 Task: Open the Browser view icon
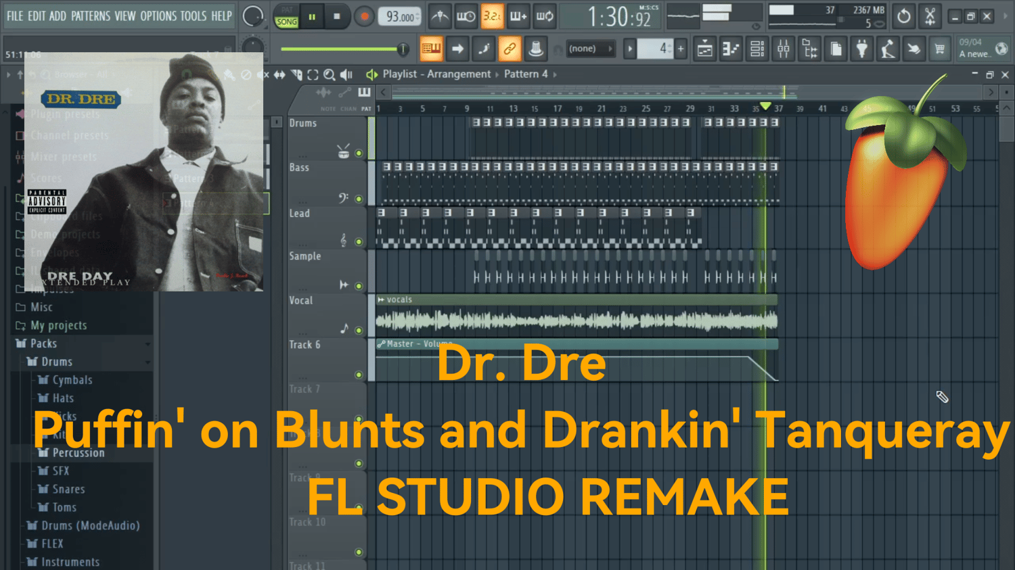pos(809,49)
